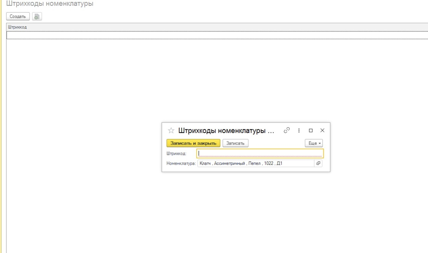Click the Создать button
Image resolution: width=428 pixels, height=253 pixels.
(x=18, y=16)
